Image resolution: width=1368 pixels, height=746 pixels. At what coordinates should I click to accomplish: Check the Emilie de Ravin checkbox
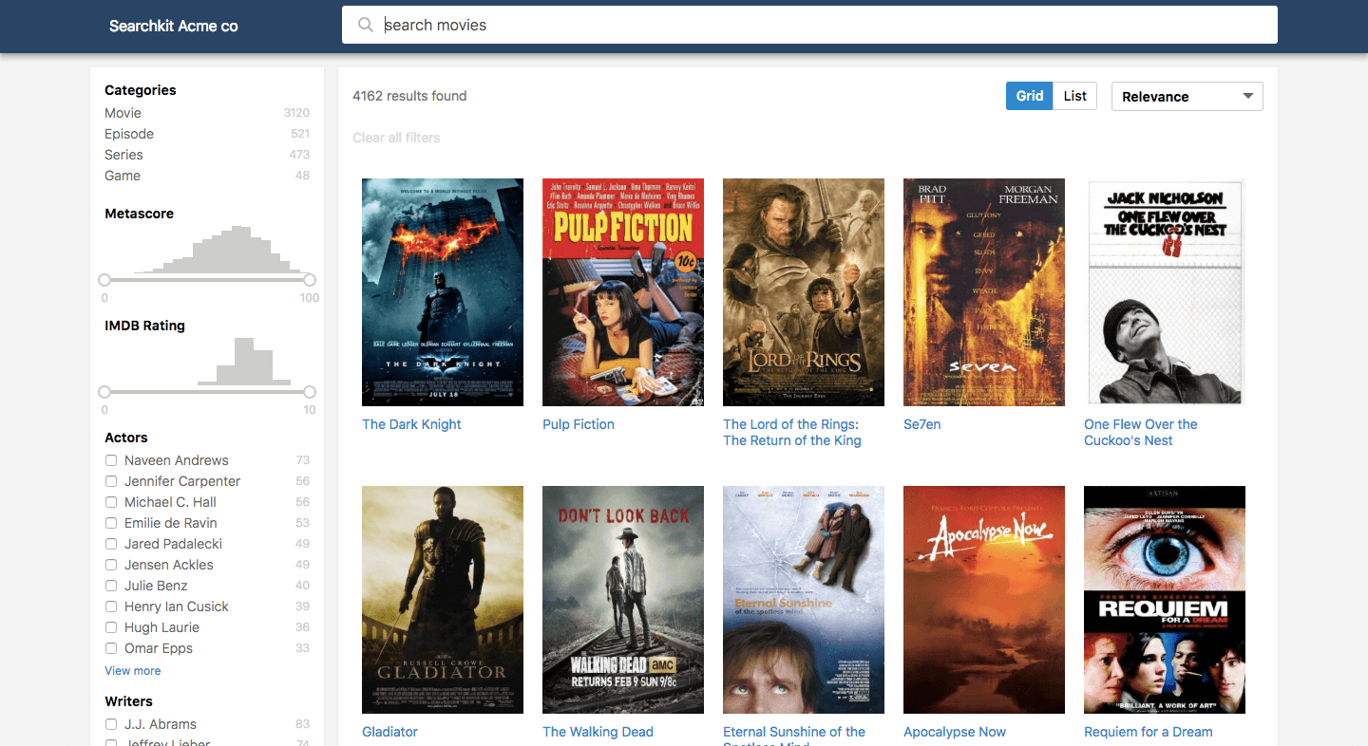pos(110,523)
